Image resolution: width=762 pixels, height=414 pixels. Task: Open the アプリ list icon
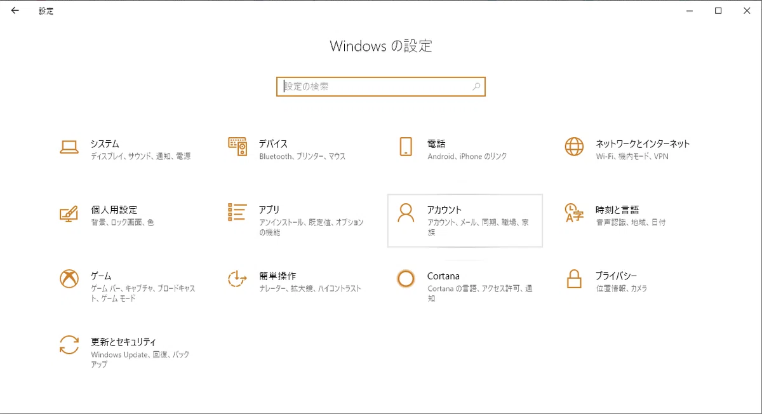(237, 213)
